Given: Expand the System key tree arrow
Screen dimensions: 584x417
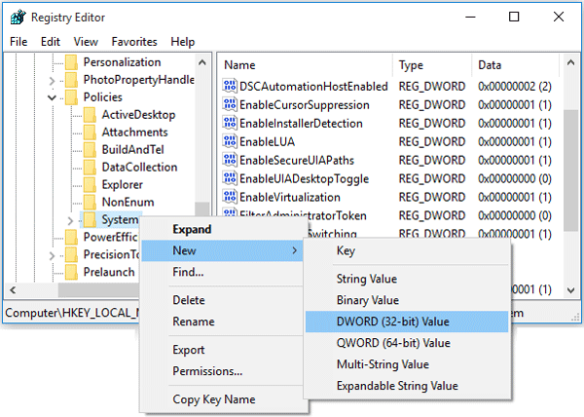Looking at the screenshot, I should click(70, 221).
